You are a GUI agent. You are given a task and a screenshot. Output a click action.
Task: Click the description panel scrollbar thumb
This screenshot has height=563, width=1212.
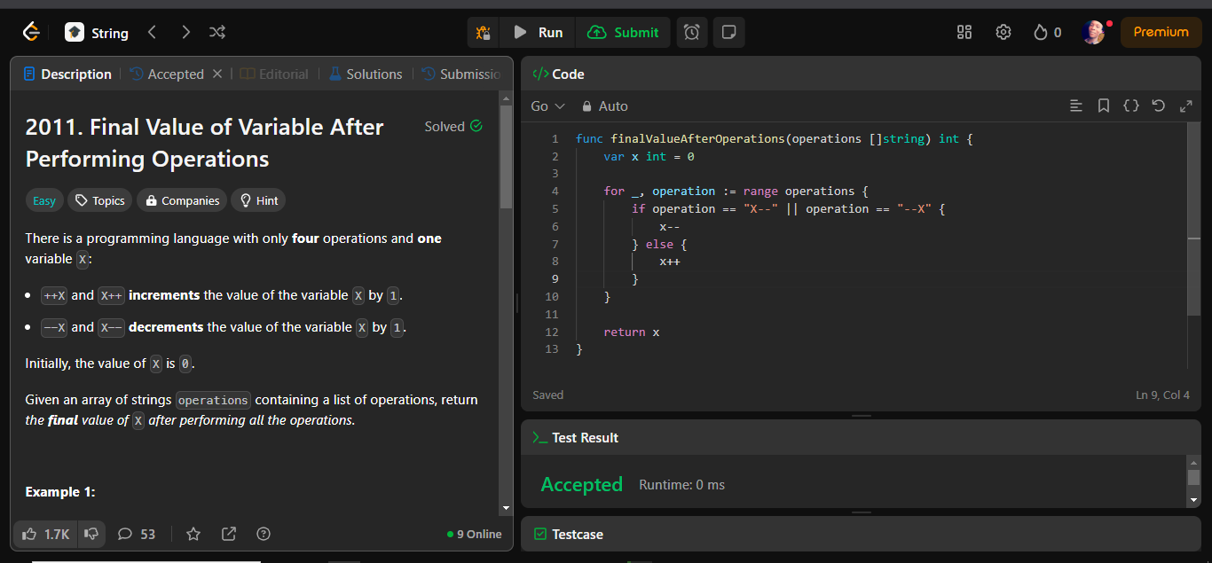pyautogui.click(x=506, y=158)
